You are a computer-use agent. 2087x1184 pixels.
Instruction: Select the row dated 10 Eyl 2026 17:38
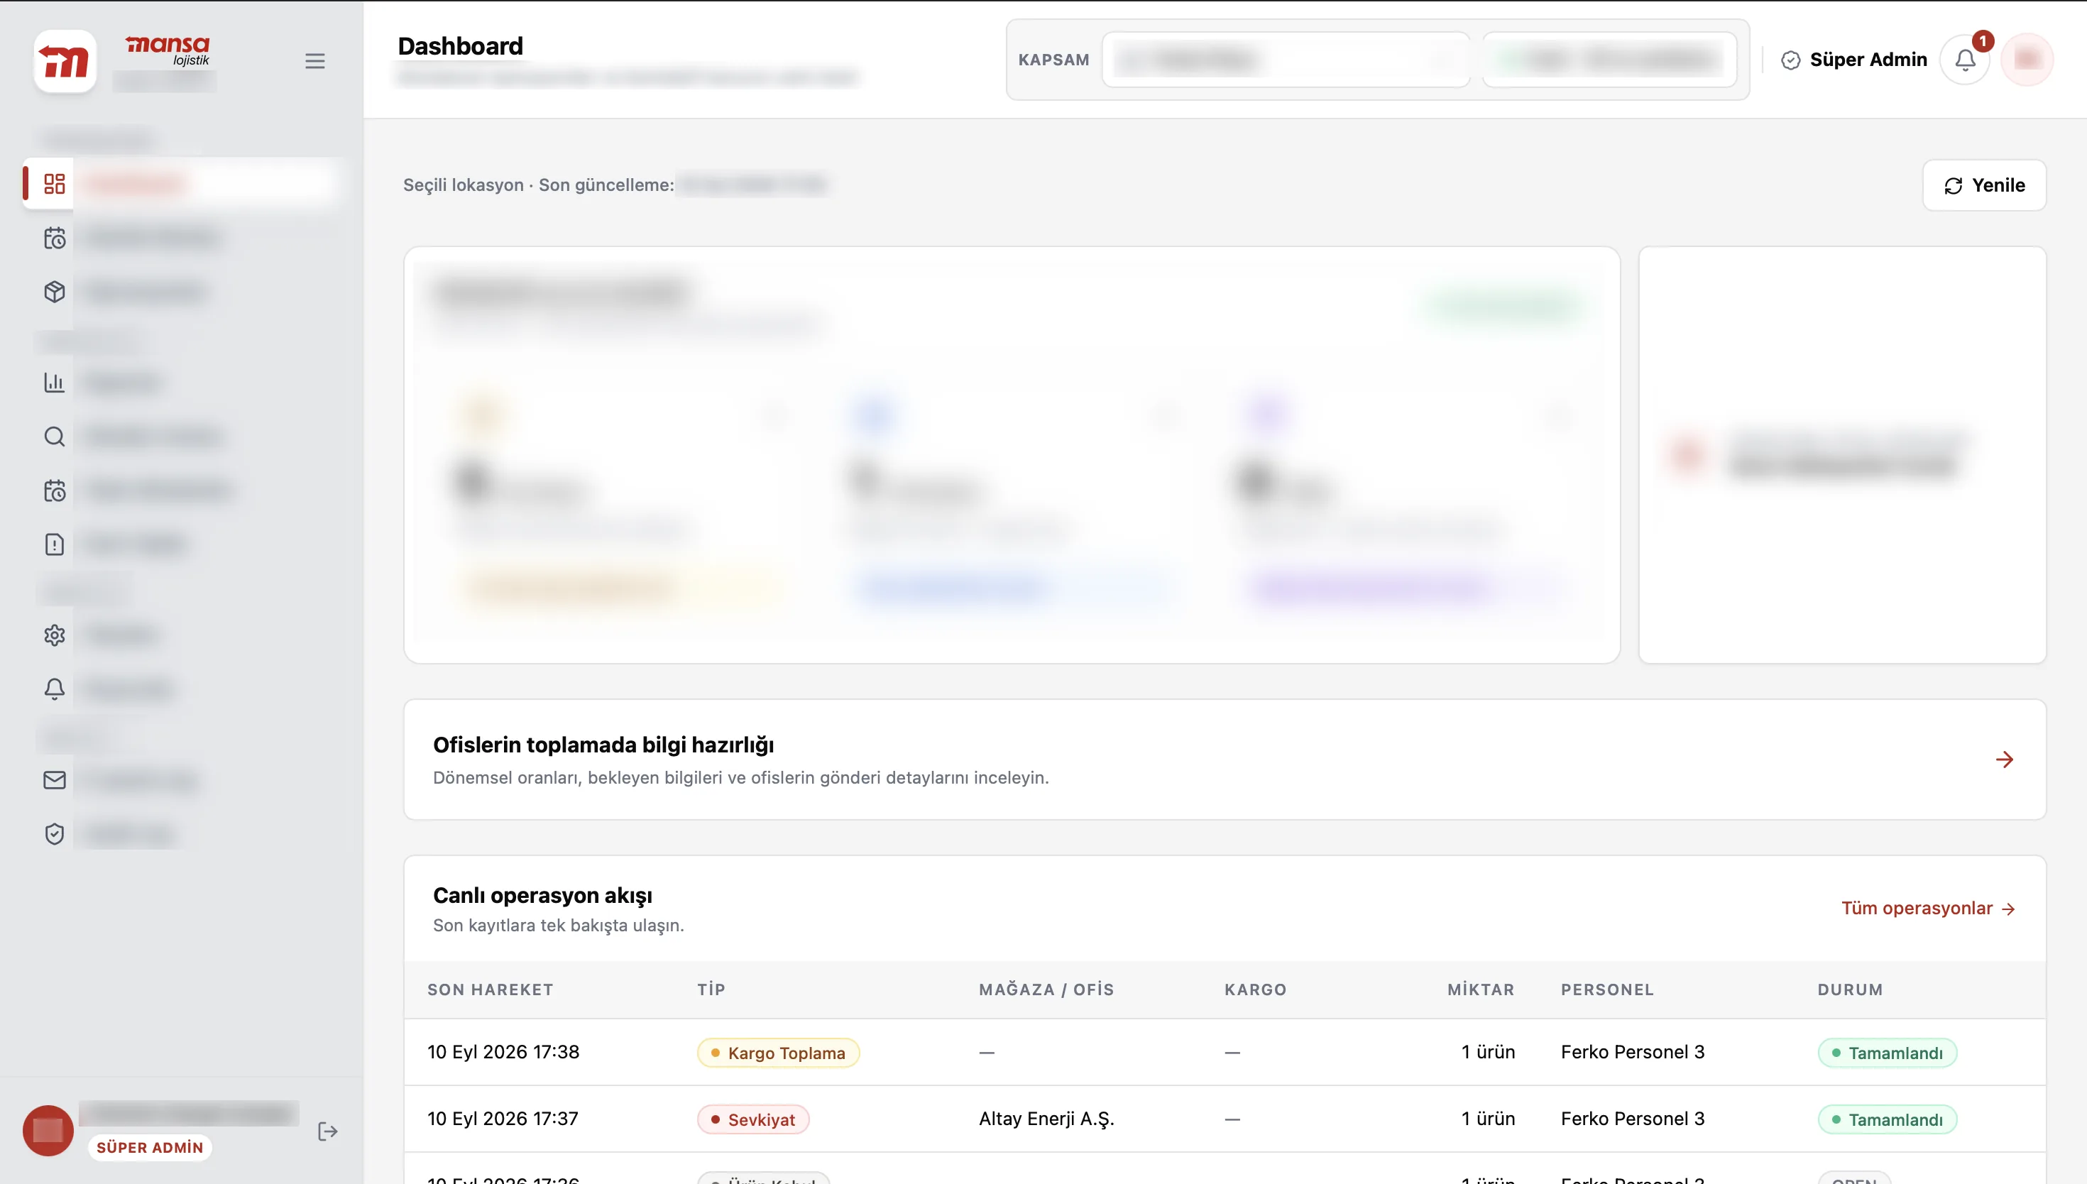(x=1225, y=1052)
